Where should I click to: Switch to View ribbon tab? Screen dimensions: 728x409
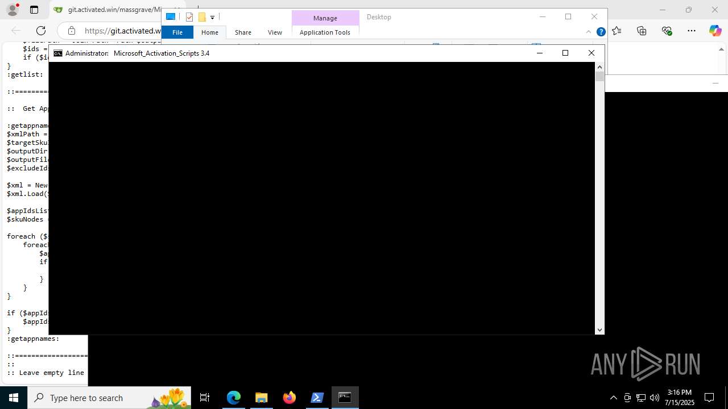coord(275,32)
